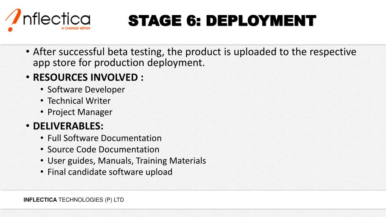Click the orange question mark logo symbol
Image resolution: width=386 pixels, height=217 pixels.
[x=13, y=20]
